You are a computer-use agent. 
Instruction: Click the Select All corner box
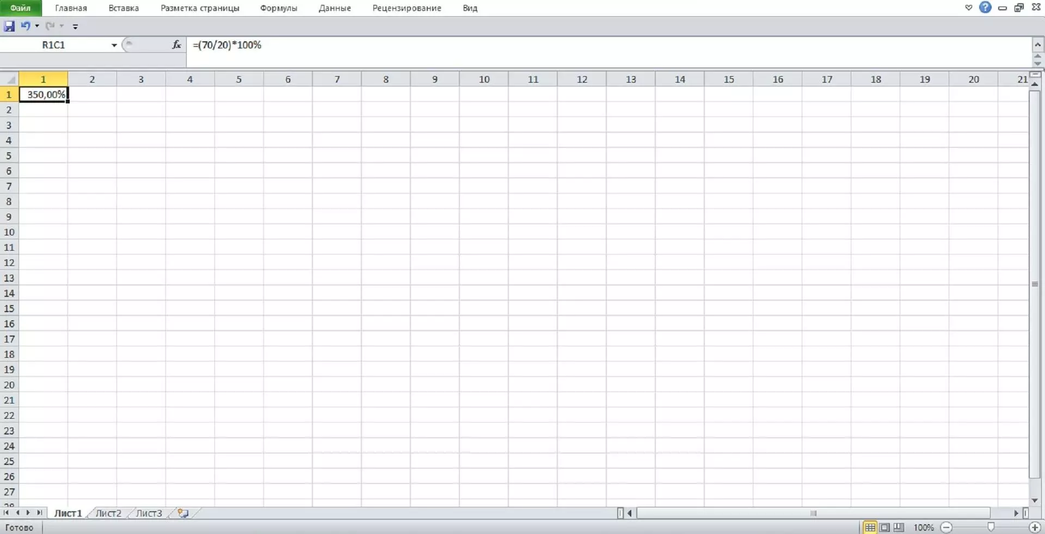(x=10, y=79)
